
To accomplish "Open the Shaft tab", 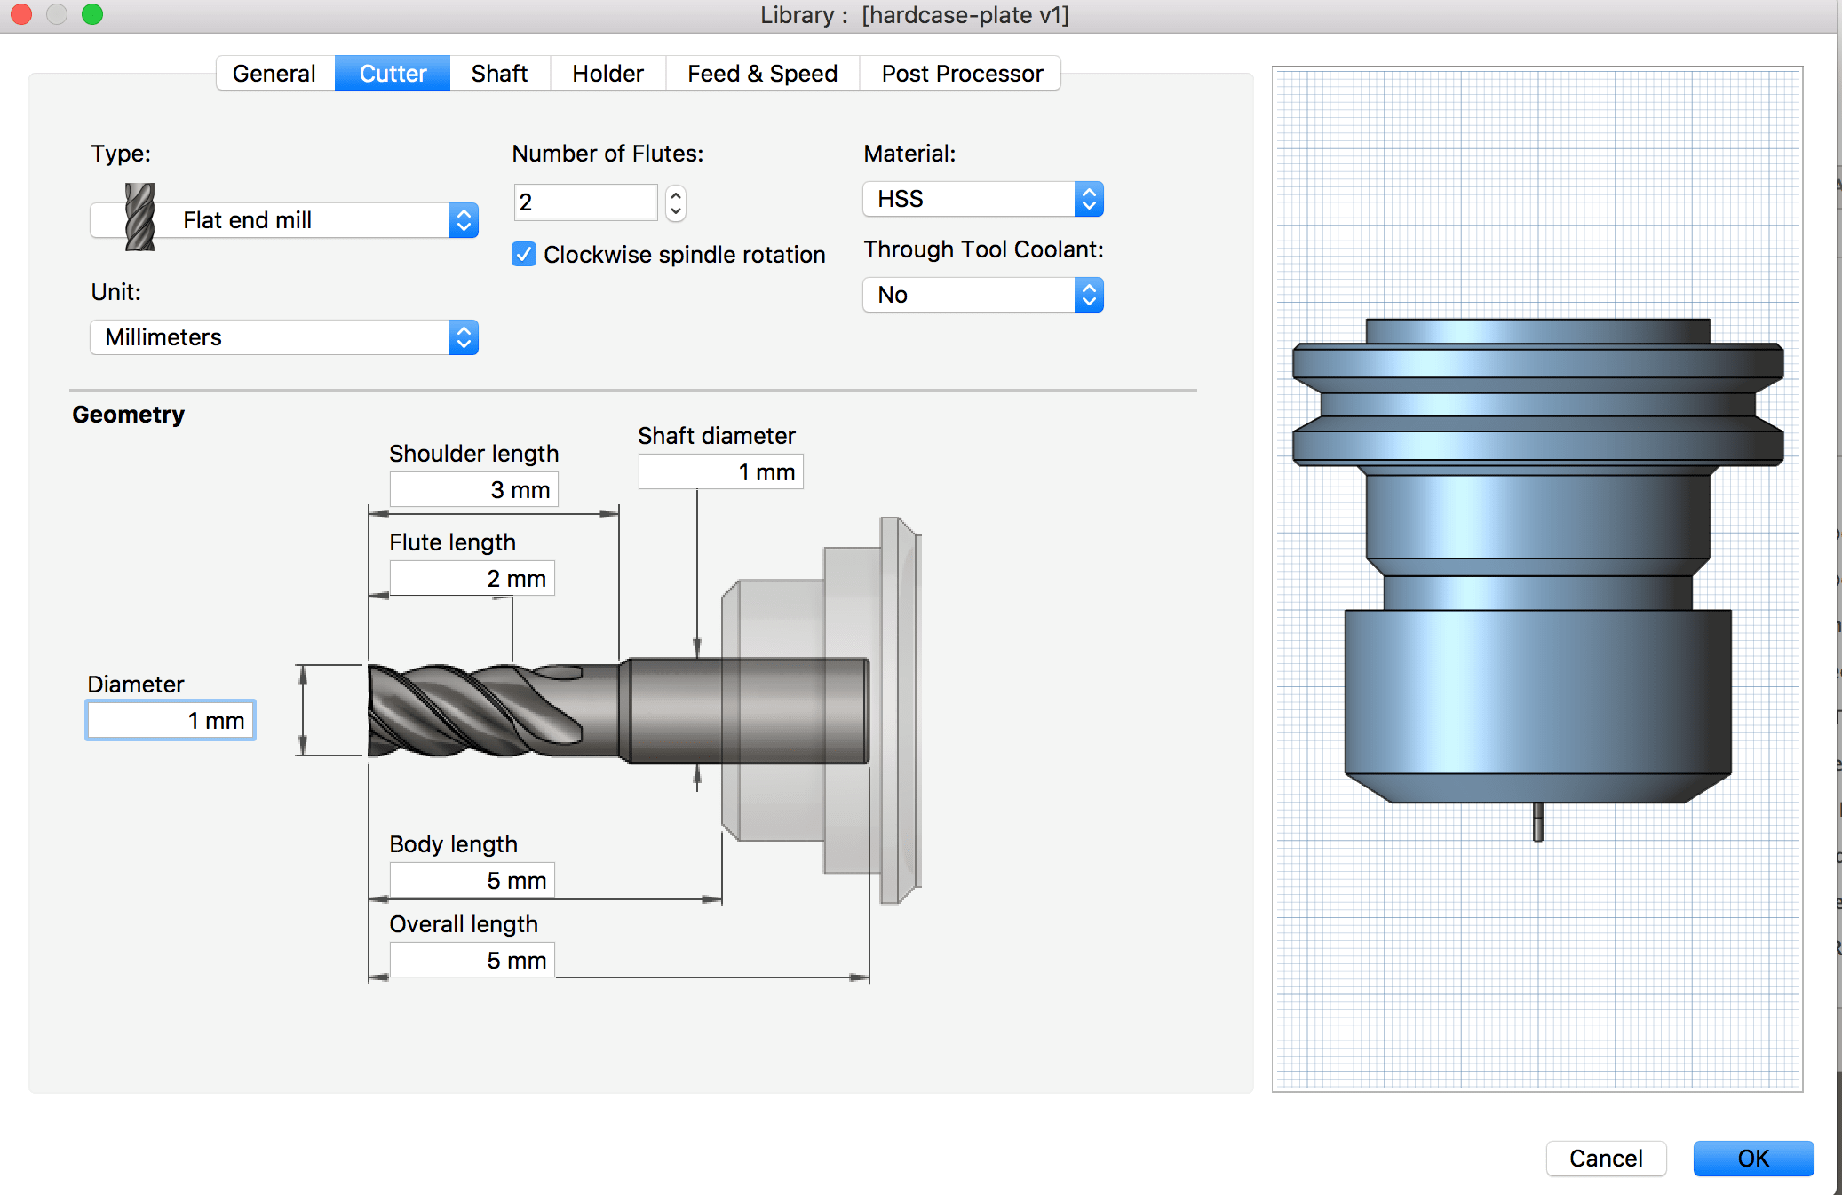I will coord(500,73).
